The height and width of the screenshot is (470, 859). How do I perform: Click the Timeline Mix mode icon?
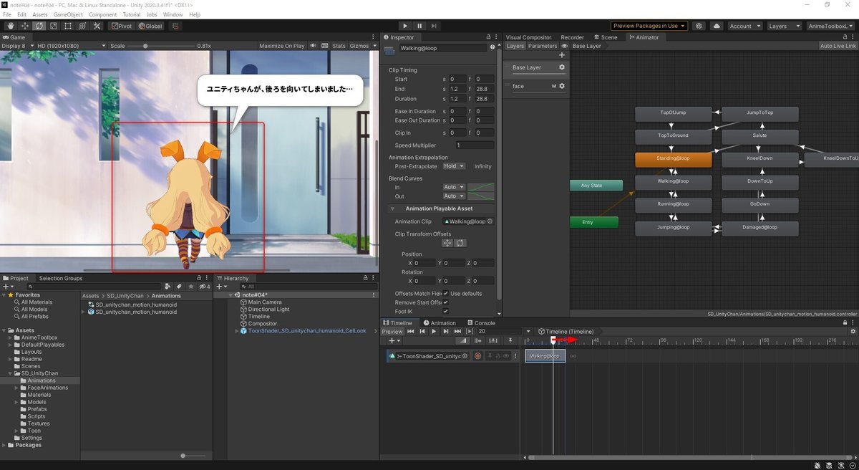[x=463, y=341]
